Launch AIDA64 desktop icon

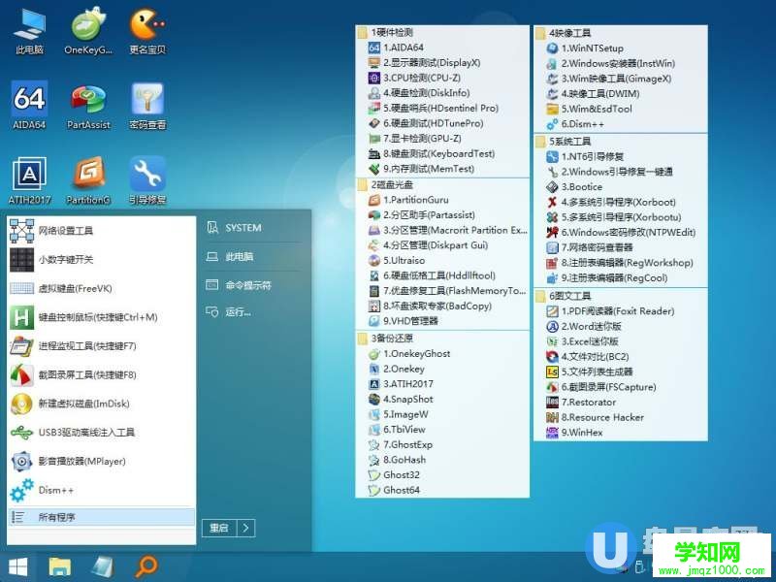pos(29,105)
